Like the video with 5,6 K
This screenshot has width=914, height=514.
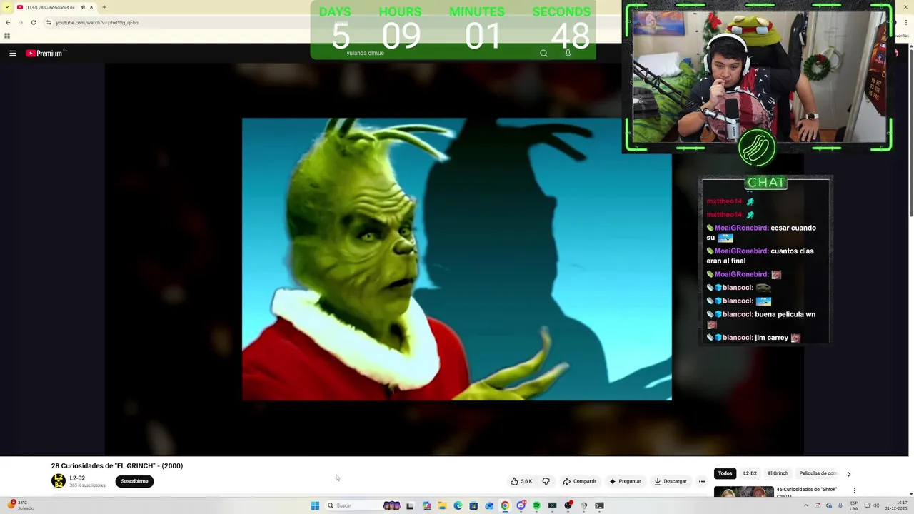pos(521,481)
